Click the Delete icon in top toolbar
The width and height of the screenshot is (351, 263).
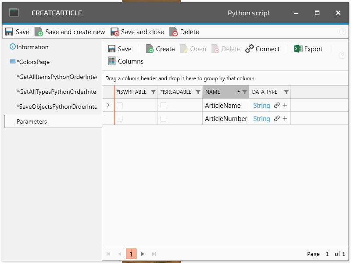(x=174, y=32)
